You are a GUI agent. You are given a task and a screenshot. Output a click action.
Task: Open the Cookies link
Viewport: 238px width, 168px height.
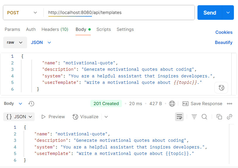[224, 32]
